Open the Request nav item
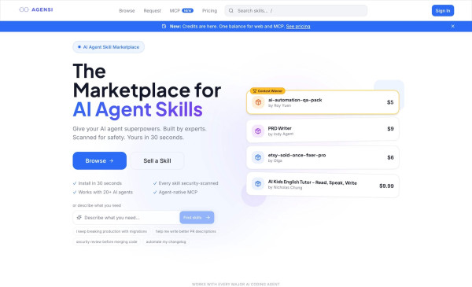 [152, 10]
